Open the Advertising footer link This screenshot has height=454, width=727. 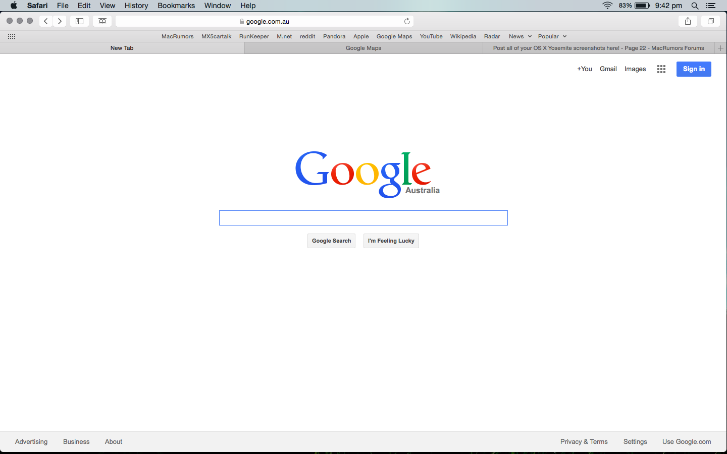click(x=31, y=441)
